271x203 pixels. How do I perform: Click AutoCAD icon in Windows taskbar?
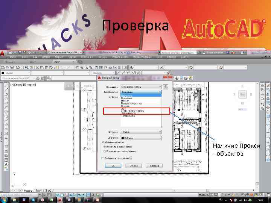(60, 200)
